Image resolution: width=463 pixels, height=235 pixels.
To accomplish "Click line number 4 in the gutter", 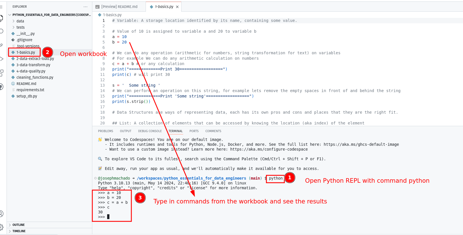I will click(104, 37).
